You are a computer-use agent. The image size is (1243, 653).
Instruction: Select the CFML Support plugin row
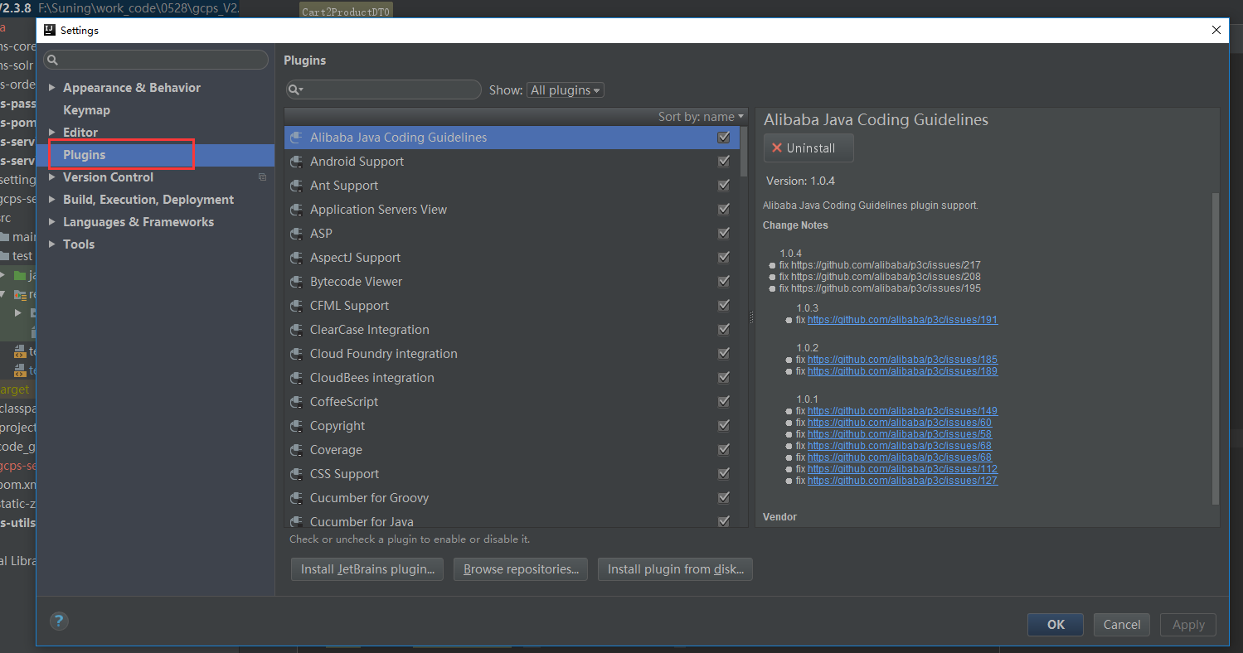tap(511, 306)
